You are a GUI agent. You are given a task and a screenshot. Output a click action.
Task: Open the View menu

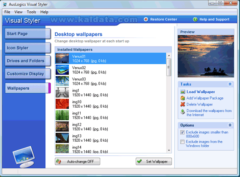(x=19, y=12)
